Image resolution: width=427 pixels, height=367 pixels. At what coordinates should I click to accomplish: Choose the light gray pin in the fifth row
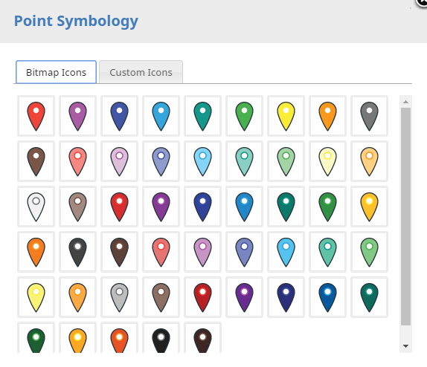point(119,297)
